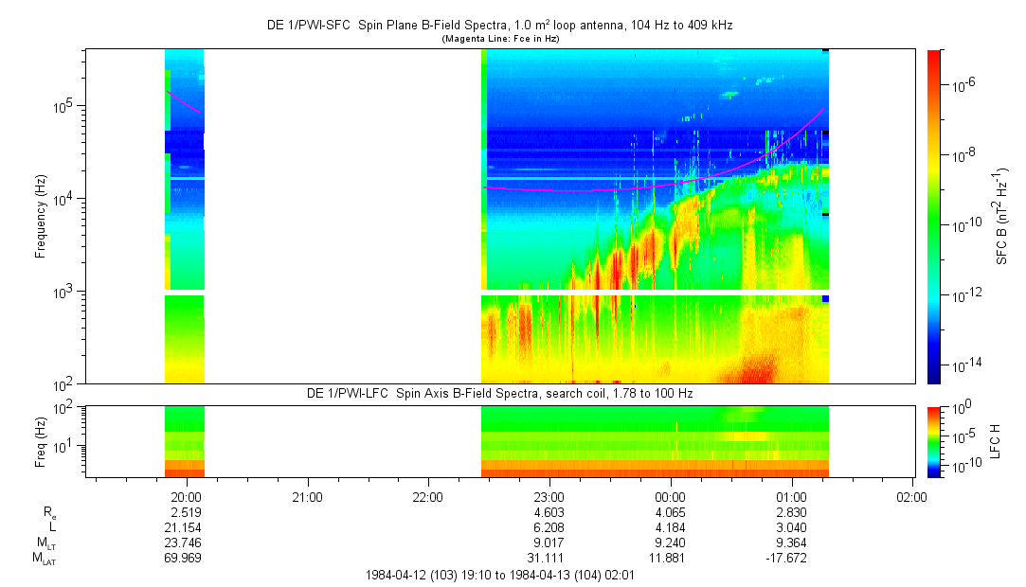Image resolution: width=1026 pixels, height=587 pixels.
Task: Click the Magenta Line Fce subtitle text
Action: 499,39
